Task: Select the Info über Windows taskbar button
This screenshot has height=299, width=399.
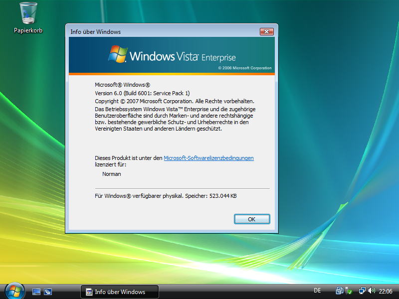Action: click(x=125, y=291)
